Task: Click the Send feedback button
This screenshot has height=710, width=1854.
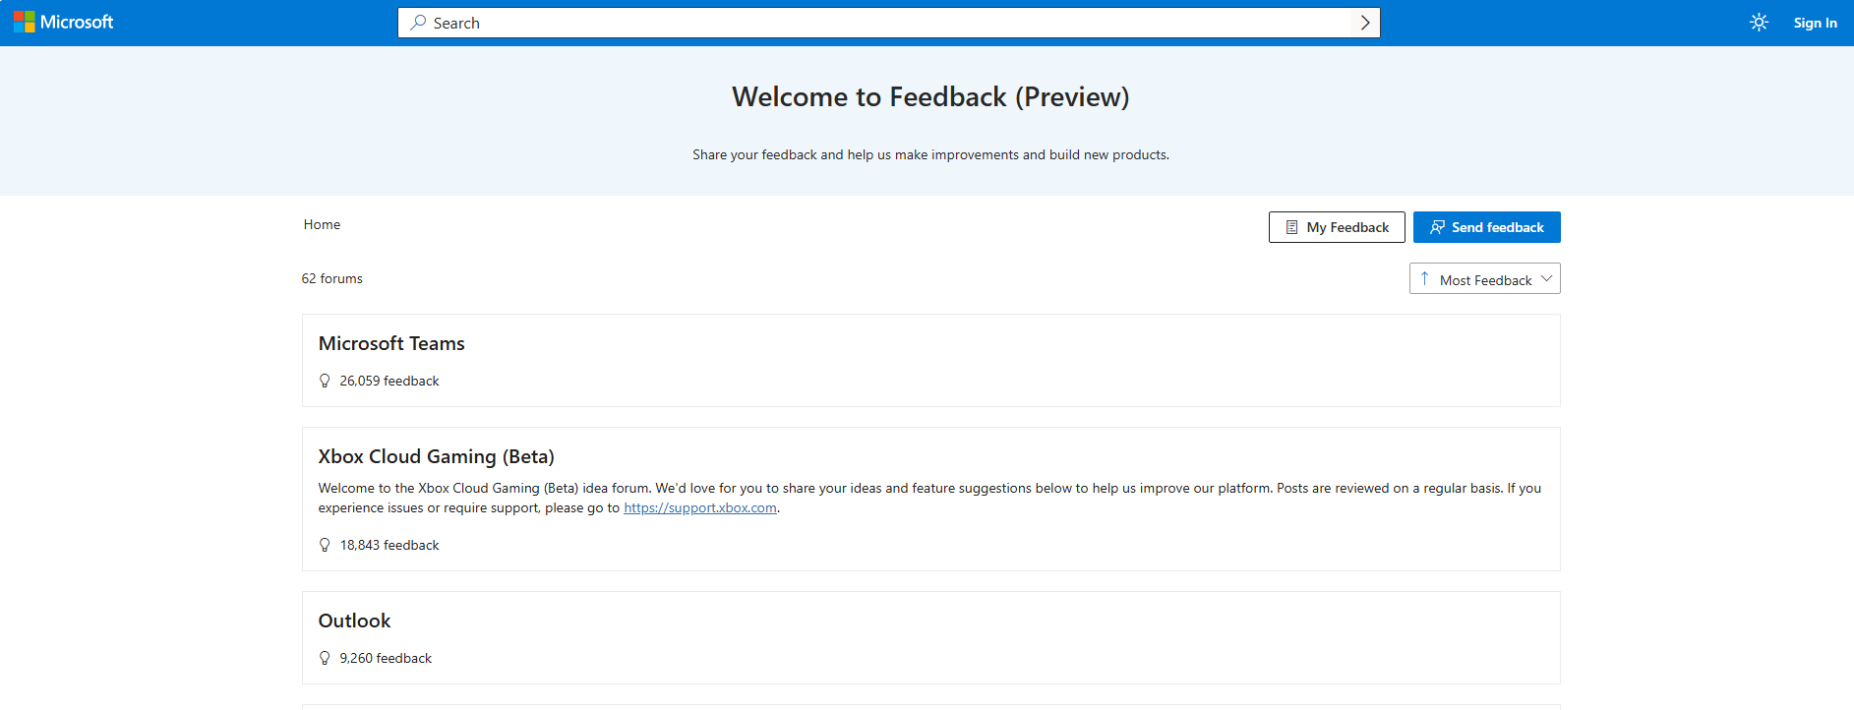Action: tap(1487, 227)
